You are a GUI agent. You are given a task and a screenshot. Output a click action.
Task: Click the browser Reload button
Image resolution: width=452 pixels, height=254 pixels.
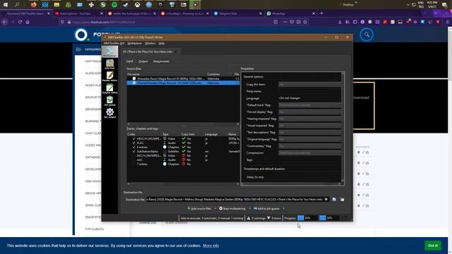click(x=20, y=22)
